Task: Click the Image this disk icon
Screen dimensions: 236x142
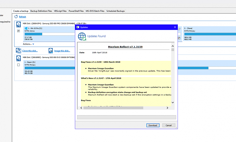Action: [51, 51]
